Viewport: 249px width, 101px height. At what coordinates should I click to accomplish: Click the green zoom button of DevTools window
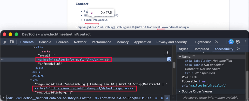click(x=16, y=34)
